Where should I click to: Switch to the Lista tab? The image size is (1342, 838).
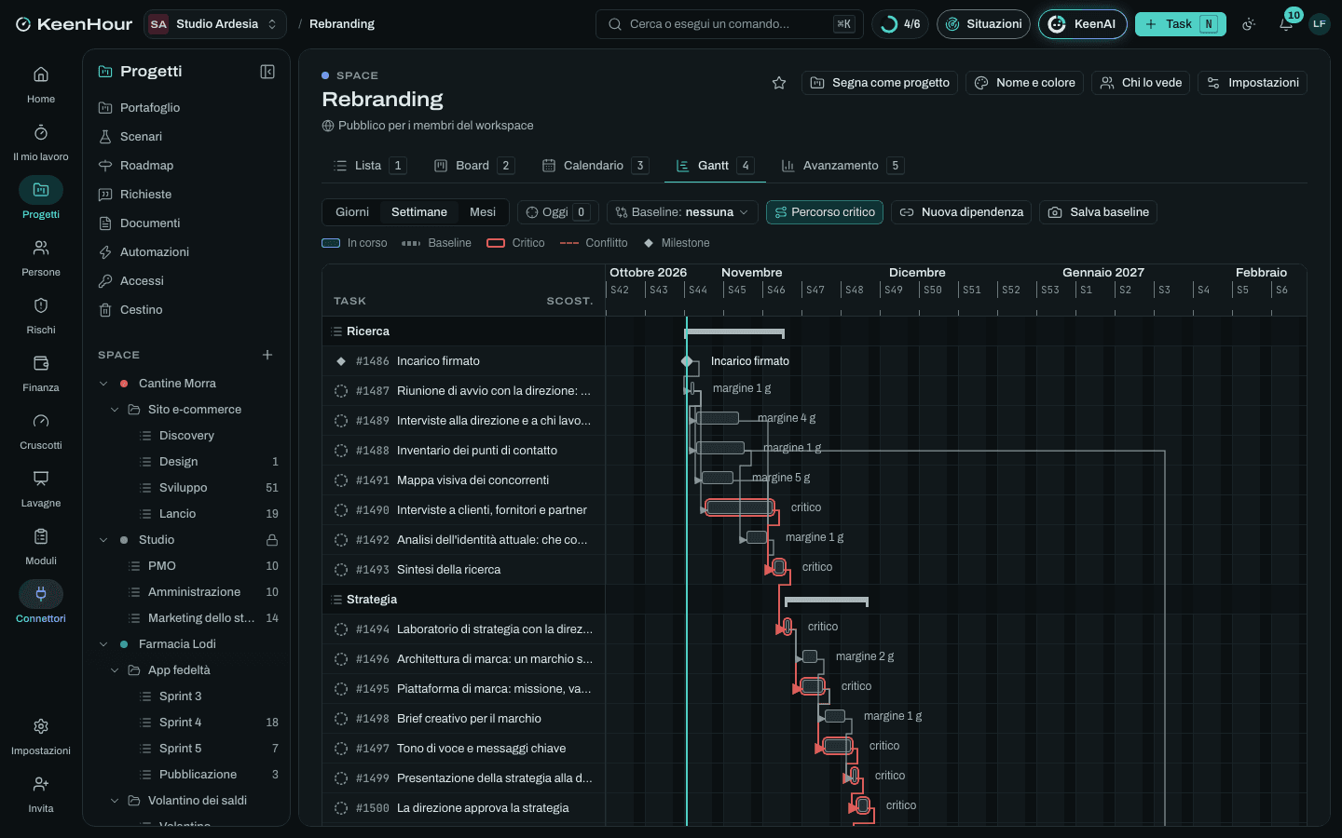click(x=369, y=166)
